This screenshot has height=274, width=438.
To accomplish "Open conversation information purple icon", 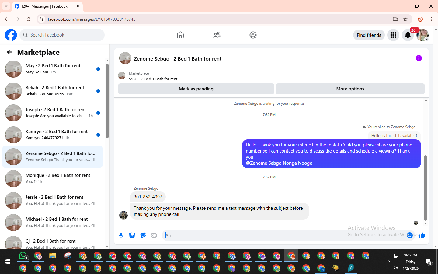I will (x=419, y=58).
